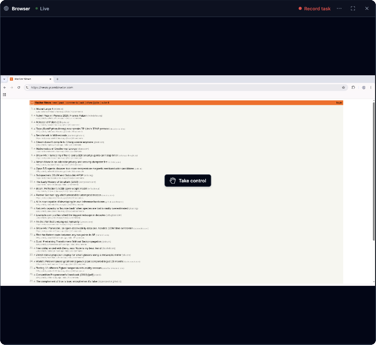Open the tab search chevron dropdown

4,79
